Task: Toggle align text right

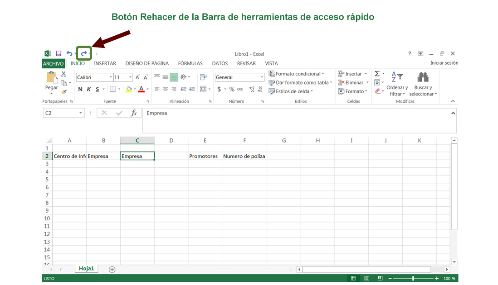Action: coord(174,89)
